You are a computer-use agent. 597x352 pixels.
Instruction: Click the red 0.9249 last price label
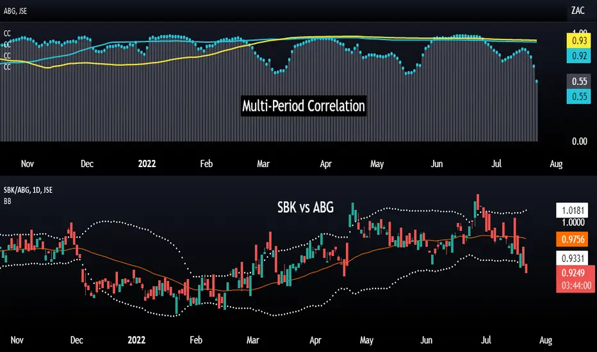(x=573, y=273)
